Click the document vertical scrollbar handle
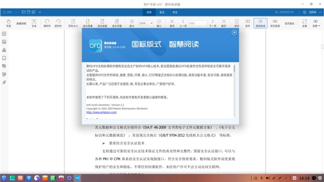324x182 pixels. [x=322, y=47]
